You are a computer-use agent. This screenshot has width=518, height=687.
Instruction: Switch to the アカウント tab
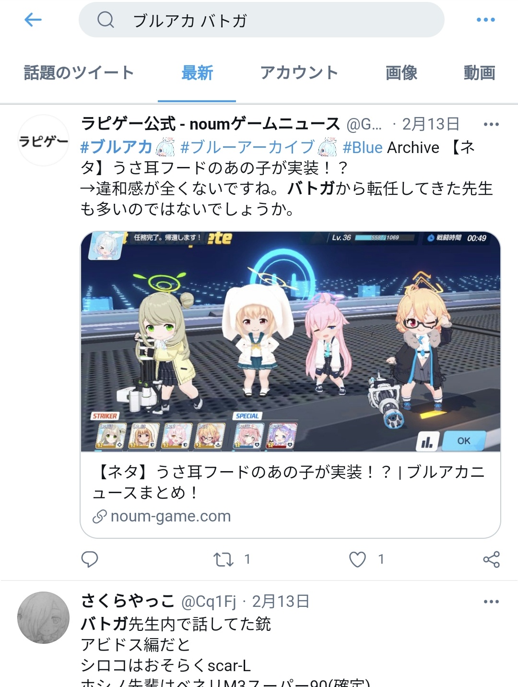(299, 73)
